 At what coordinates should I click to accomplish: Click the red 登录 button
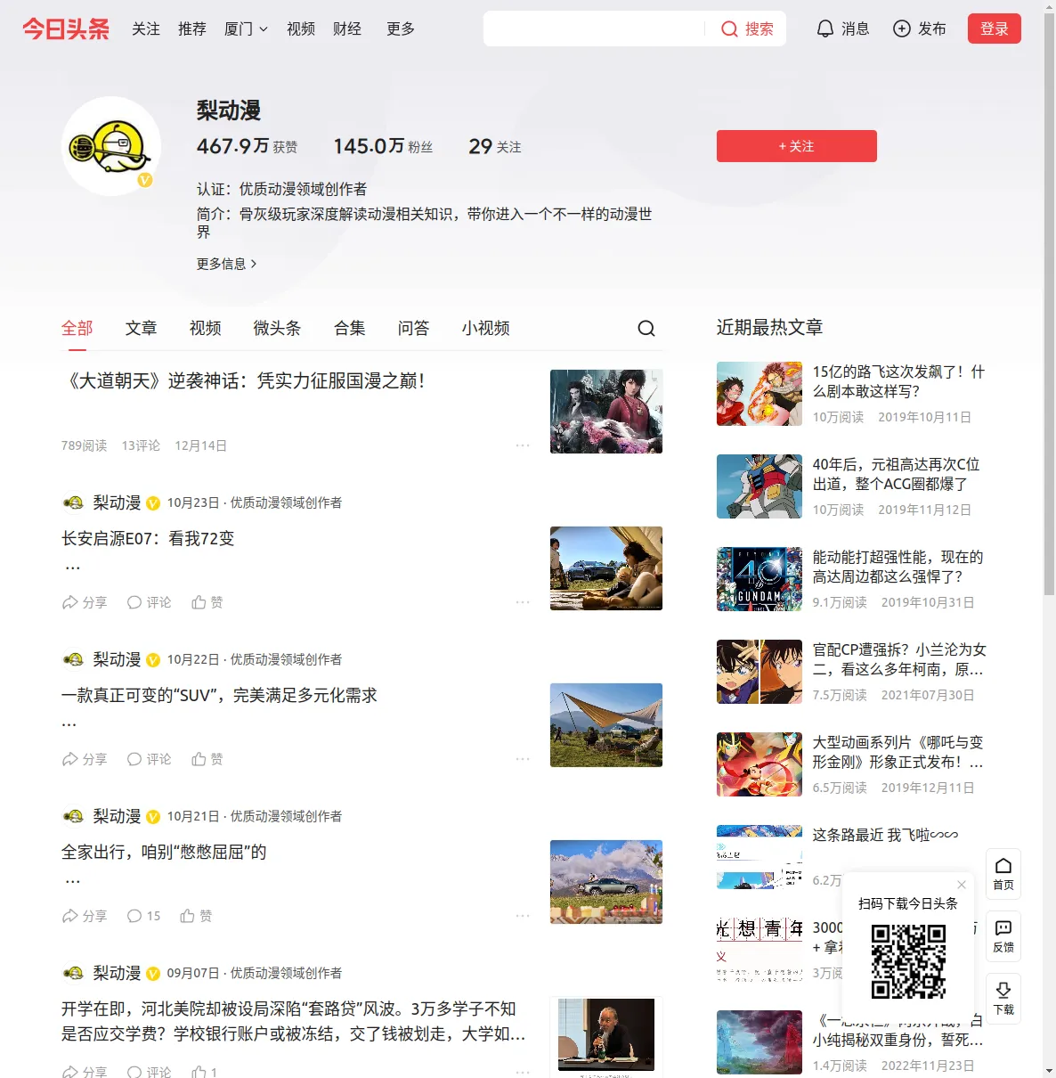[994, 29]
